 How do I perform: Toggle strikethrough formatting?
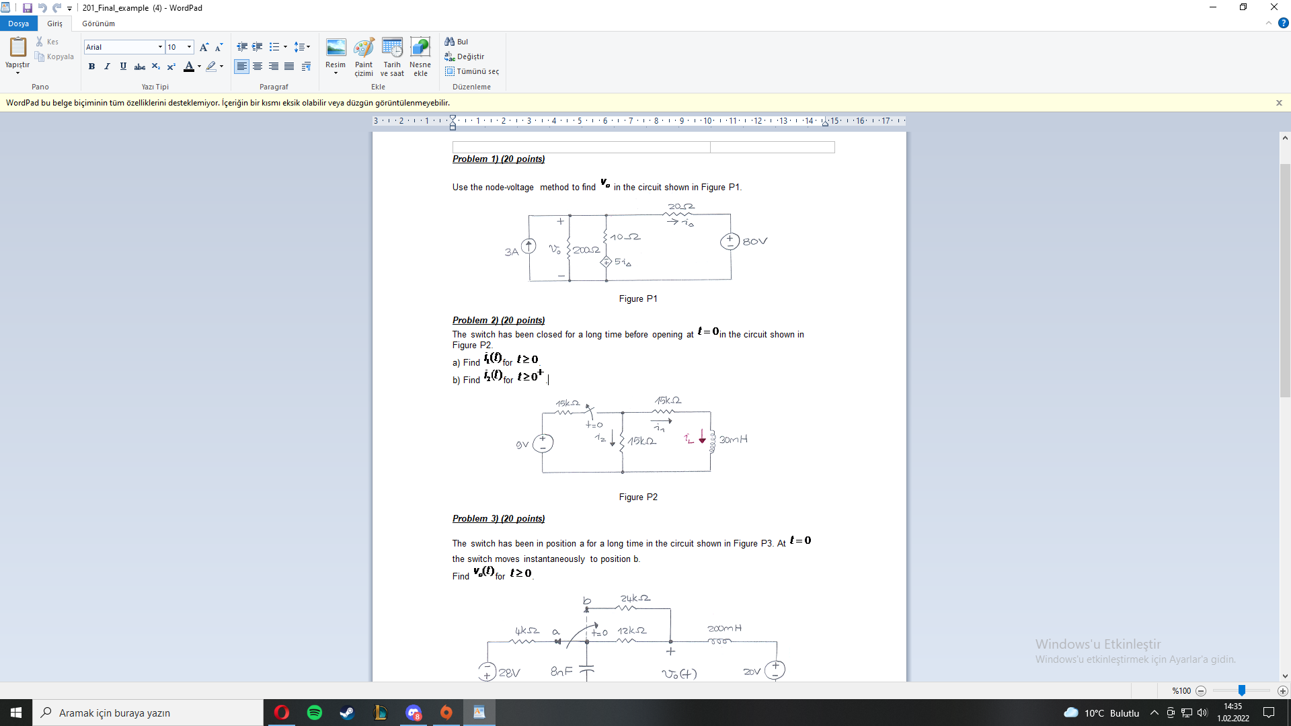(x=139, y=67)
